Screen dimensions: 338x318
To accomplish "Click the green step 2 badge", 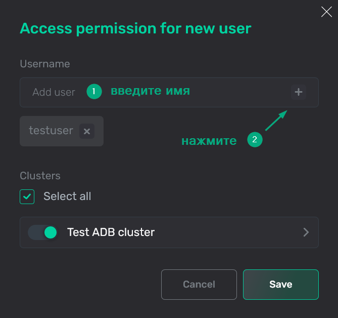I will [x=254, y=140].
